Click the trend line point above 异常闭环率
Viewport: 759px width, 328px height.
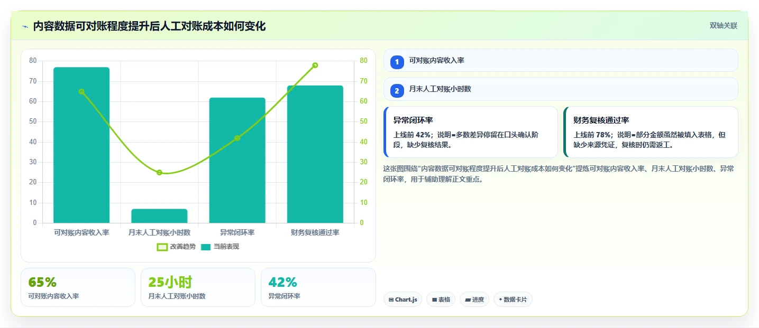tap(237, 138)
